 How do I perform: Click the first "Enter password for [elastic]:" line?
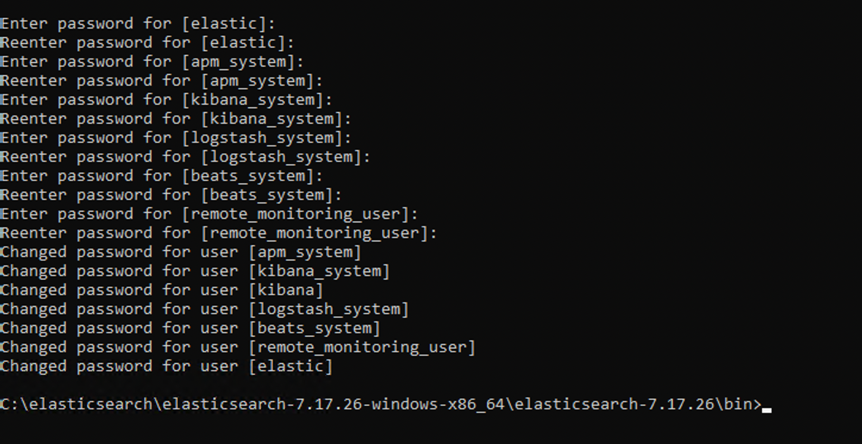(138, 24)
